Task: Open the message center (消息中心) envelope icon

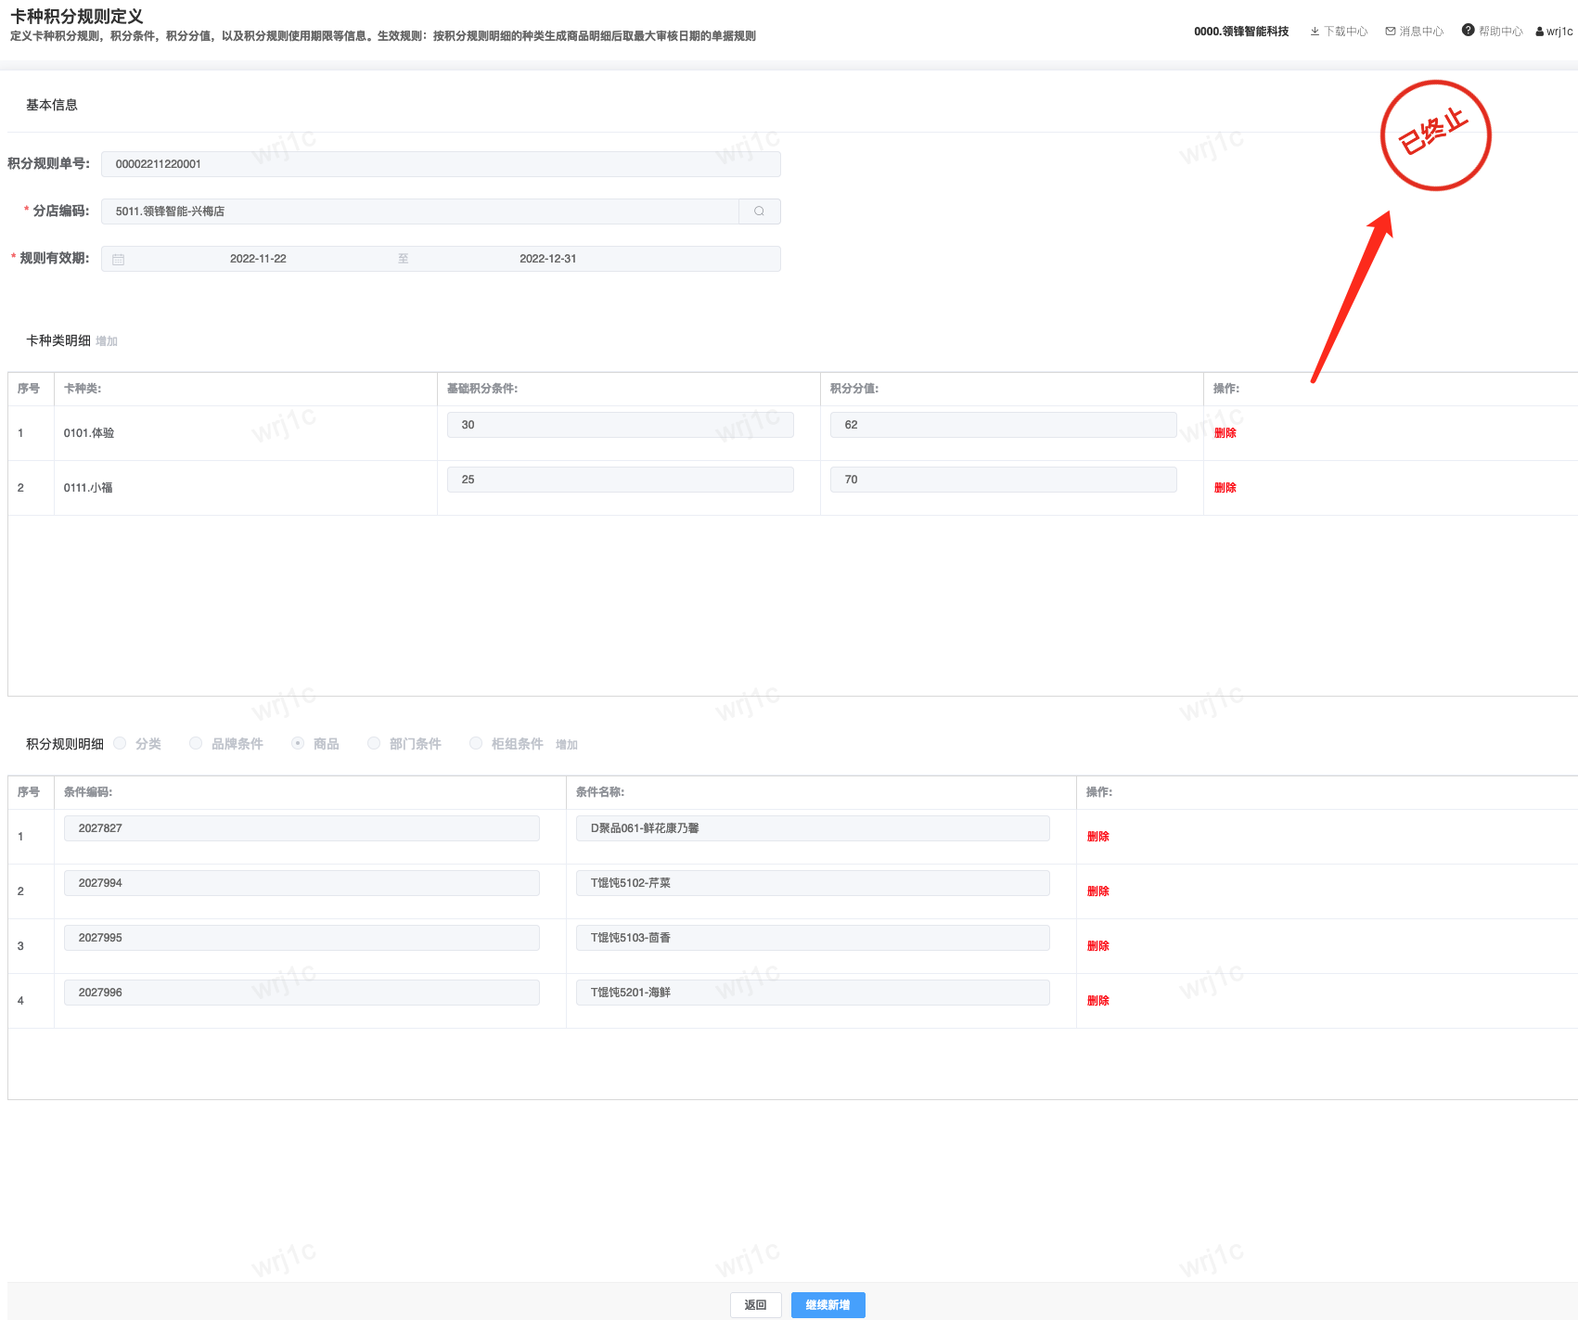Action: (1391, 32)
